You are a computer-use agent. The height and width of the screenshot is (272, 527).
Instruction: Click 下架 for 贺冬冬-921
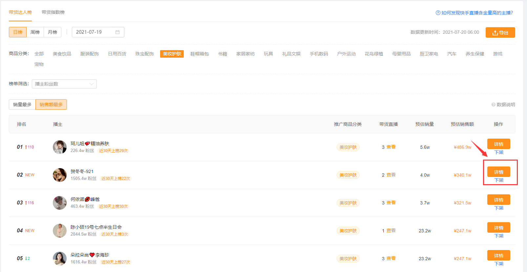(499, 180)
